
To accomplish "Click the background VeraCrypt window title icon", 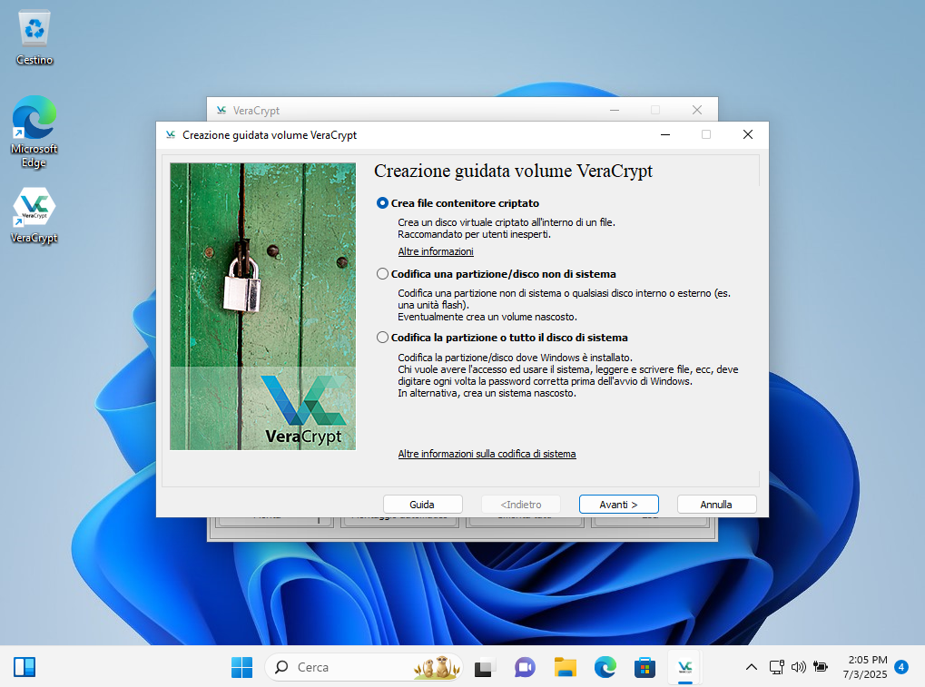I will pyautogui.click(x=221, y=111).
